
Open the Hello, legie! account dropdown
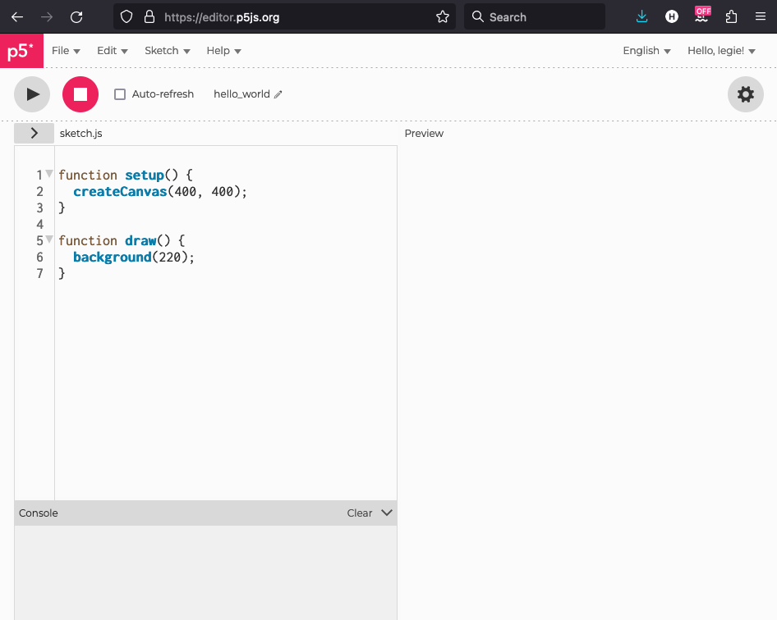click(x=721, y=51)
